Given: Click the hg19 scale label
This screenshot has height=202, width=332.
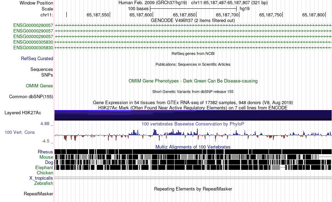Looking at the screenshot, I should [x=245, y=9].
